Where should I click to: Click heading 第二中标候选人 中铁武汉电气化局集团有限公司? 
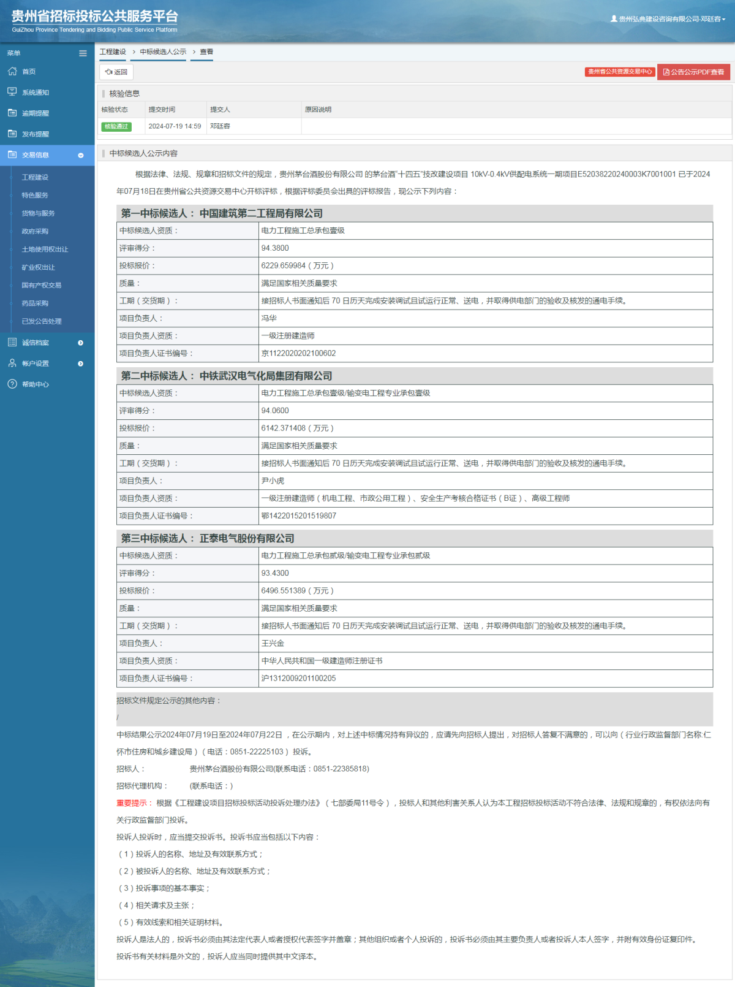(x=227, y=376)
